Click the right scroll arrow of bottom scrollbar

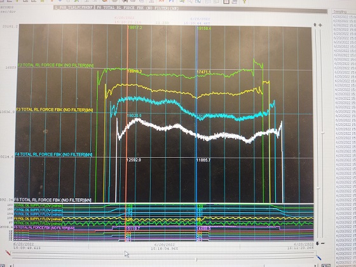(x=315, y=266)
